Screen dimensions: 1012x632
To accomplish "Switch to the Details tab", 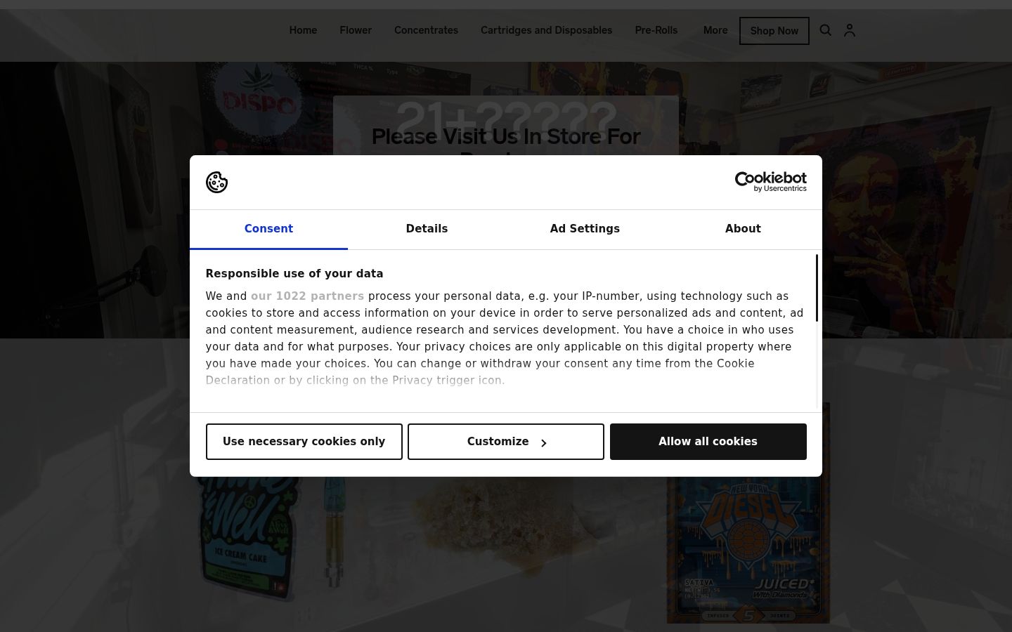I will (427, 229).
